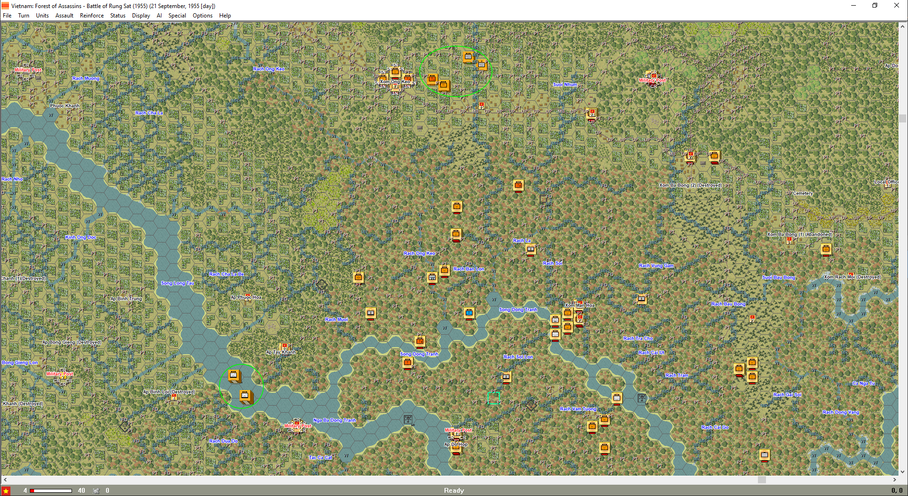Click the turn progress bar in status bar
This screenshot has width=908, height=496.
pos(51,491)
